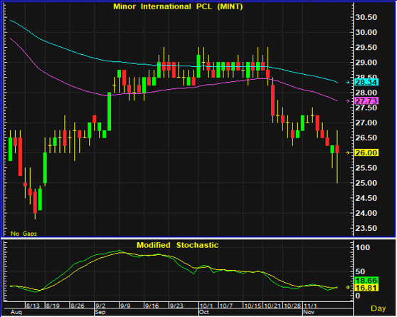Click the 28.34 cyan price label
This screenshot has height=317, width=397.
(366, 82)
